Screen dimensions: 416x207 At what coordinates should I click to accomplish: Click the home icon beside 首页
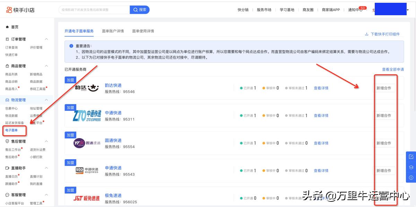(x=7, y=27)
